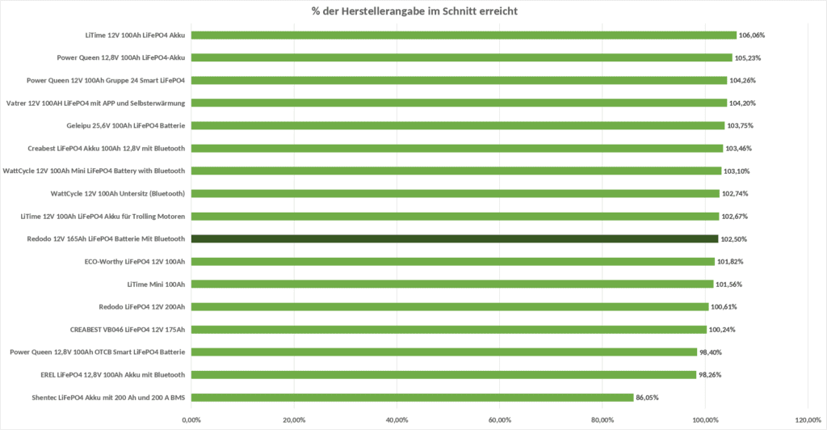Select the 86,05% data label
Viewport: 827px width, 430px height.
coord(649,398)
